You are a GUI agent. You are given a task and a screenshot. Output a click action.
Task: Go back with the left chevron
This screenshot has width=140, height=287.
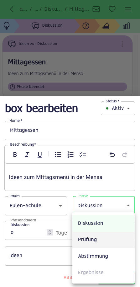pyautogui.click(x=12, y=9)
